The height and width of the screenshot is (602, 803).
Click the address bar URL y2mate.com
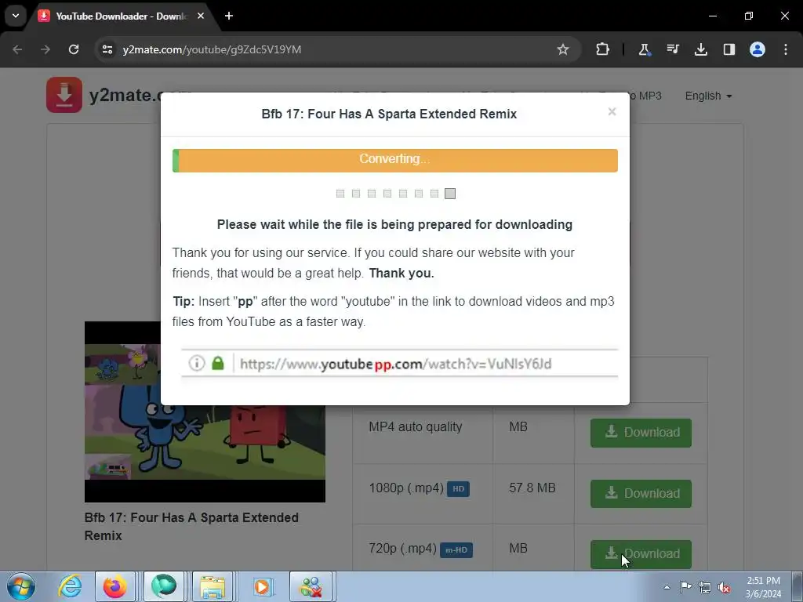click(212, 49)
